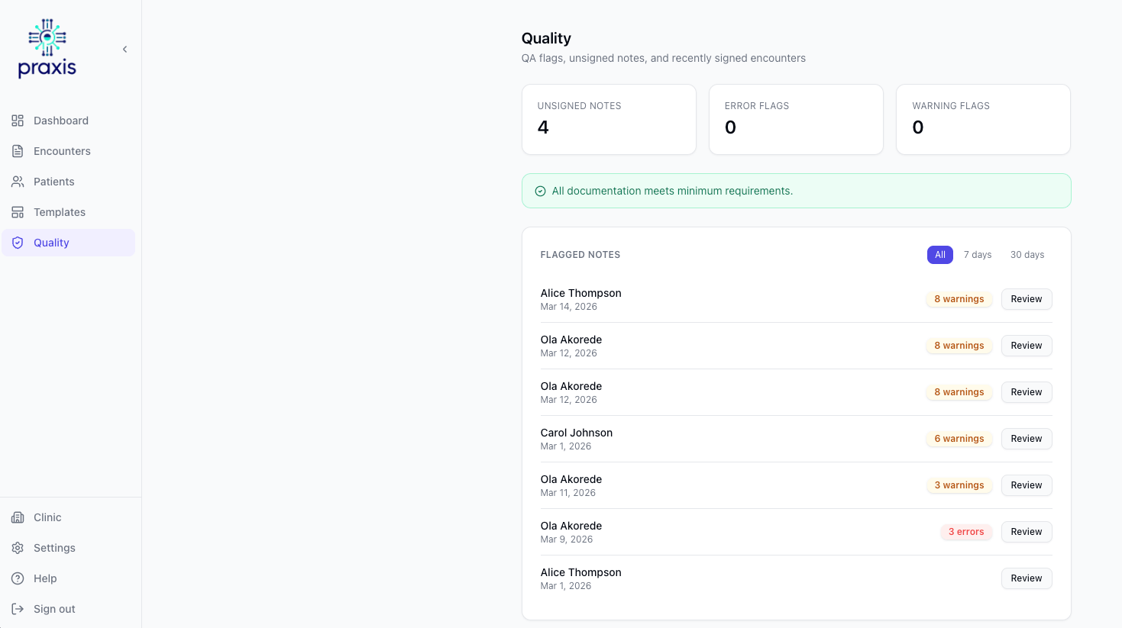Viewport: 1122px width, 628px height.
Task: Sign out using the logout icon
Action: (17, 609)
